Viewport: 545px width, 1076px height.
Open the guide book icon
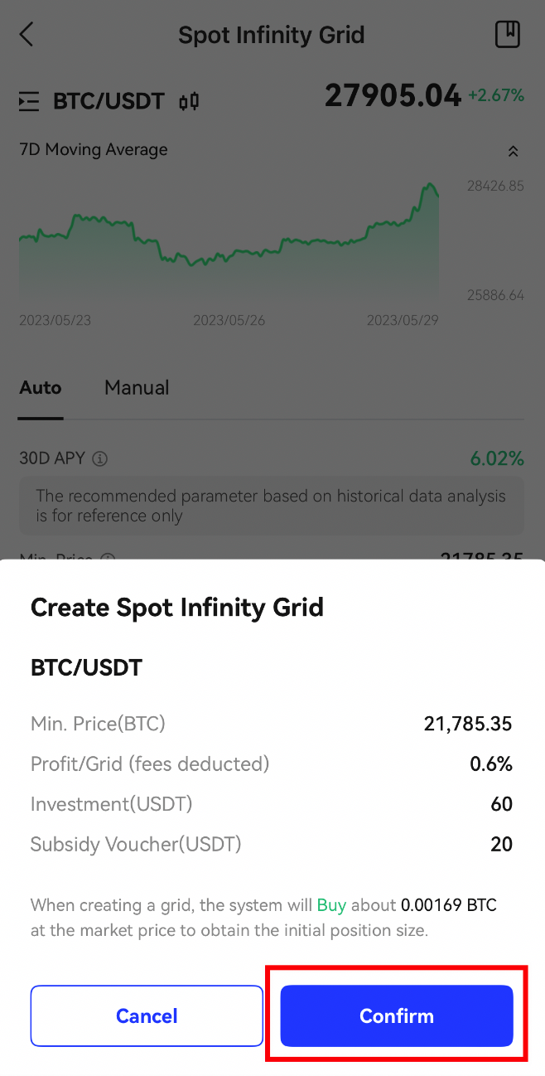click(x=507, y=35)
